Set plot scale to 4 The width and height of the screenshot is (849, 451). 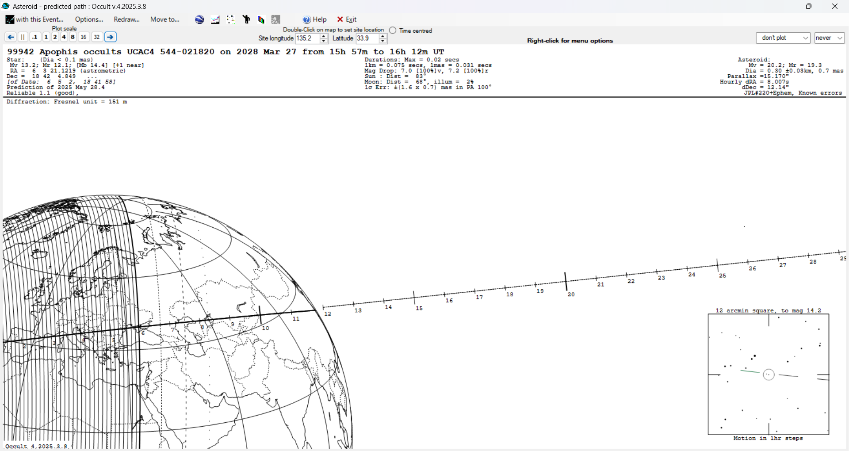(x=64, y=37)
